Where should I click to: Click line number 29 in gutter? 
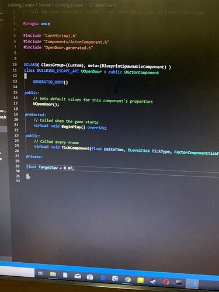(18, 166)
